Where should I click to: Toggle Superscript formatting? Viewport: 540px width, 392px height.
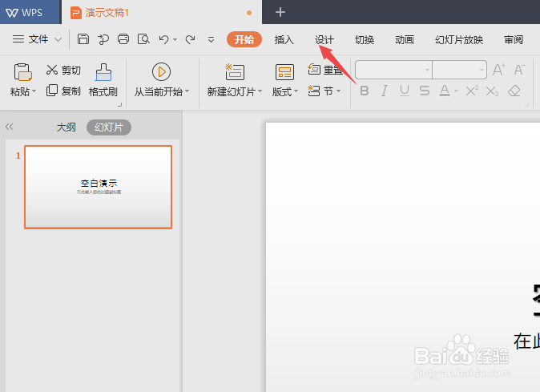[472, 91]
